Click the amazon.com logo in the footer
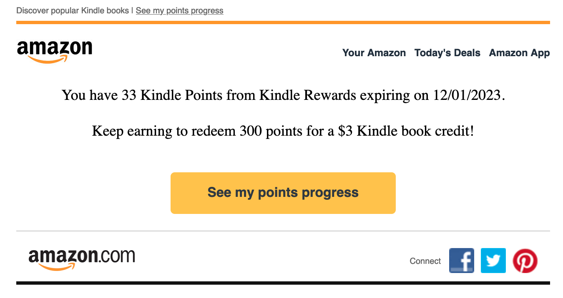The width and height of the screenshot is (563, 298). click(x=82, y=260)
